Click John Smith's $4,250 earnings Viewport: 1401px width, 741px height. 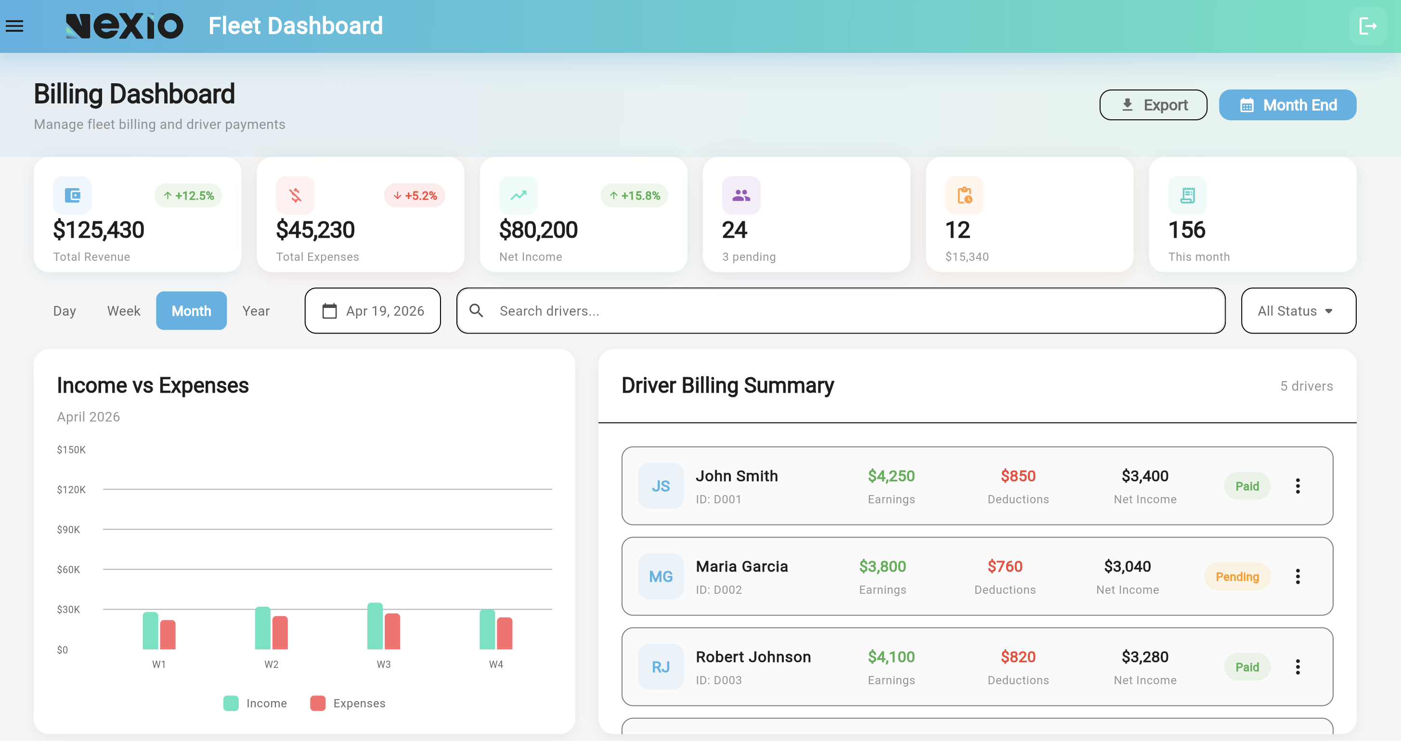click(891, 476)
